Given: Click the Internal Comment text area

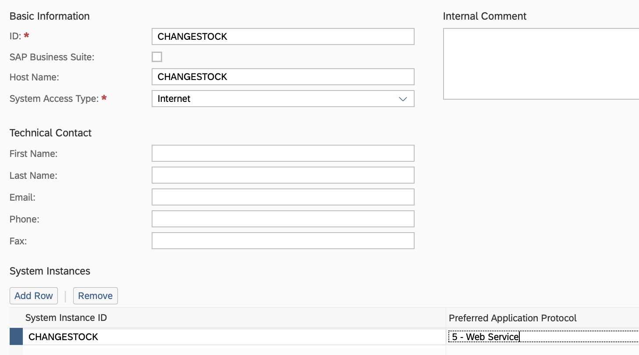Looking at the screenshot, I should coord(541,64).
